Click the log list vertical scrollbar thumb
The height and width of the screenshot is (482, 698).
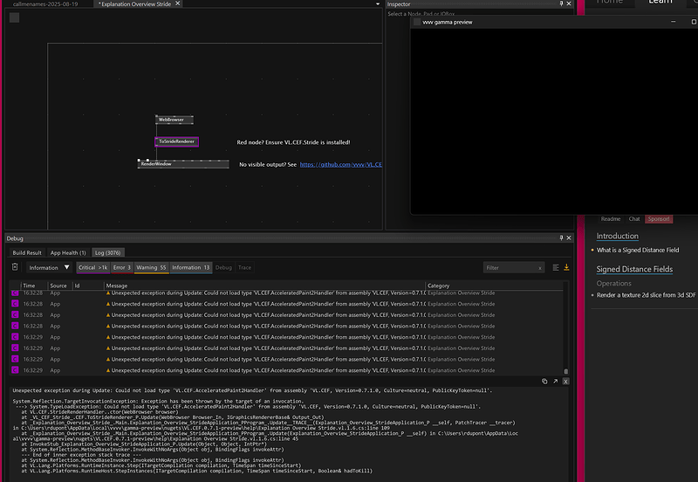(x=565, y=371)
